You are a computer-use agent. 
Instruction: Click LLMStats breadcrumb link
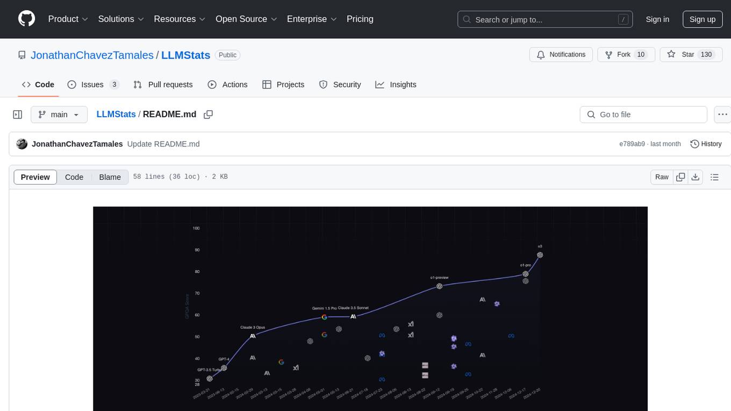point(116,115)
